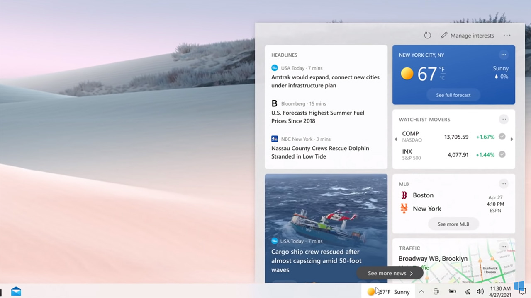
Task: Click the rain drop precipitation icon
Action: click(x=496, y=77)
